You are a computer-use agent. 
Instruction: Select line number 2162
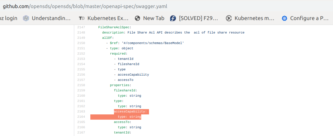point(81,106)
